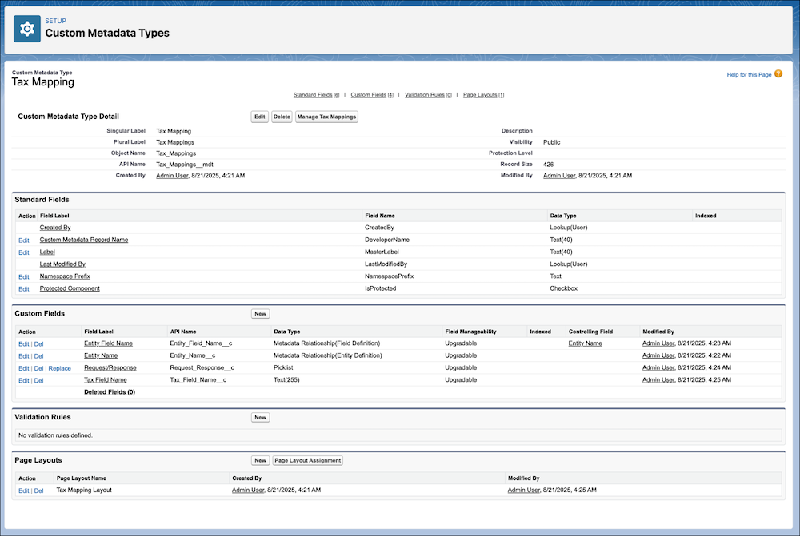Screen dimensions: 800x536
Task: Click Replace for Request/Response picklist
Action: (x=60, y=368)
